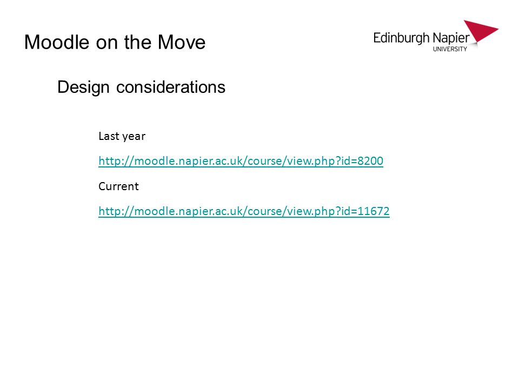This screenshot has height=389, width=519.
Task: Click the word 'considerations' in the subtitle
Action: pos(171,88)
